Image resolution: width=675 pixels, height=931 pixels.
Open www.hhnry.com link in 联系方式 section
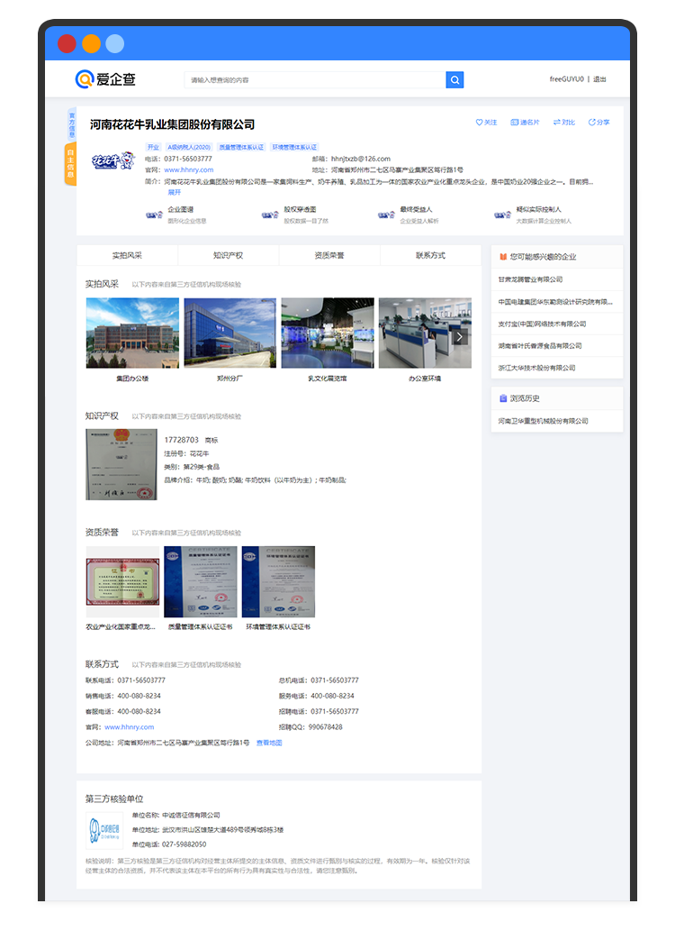point(130,726)
